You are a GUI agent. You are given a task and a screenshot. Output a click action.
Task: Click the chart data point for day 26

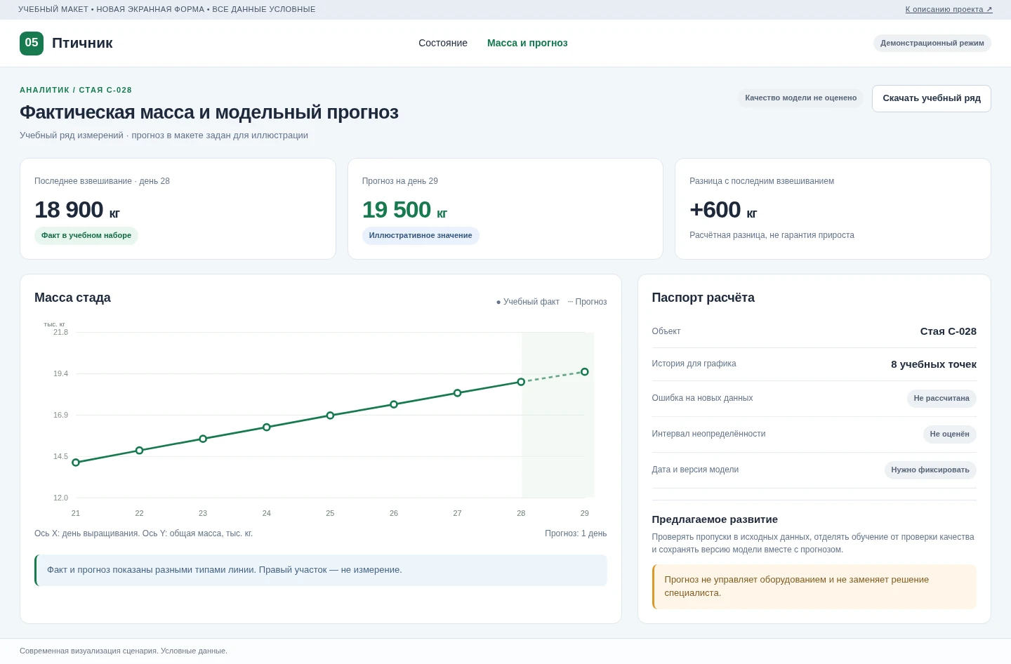tap(394, 404)
